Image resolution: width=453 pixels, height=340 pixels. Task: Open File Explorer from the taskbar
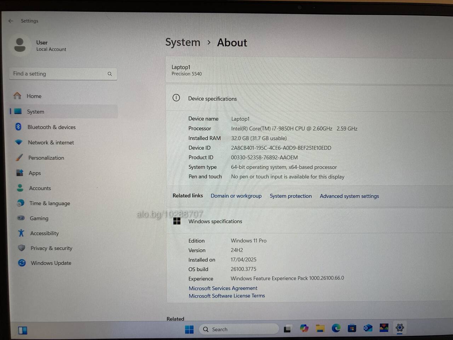(320, 328)
